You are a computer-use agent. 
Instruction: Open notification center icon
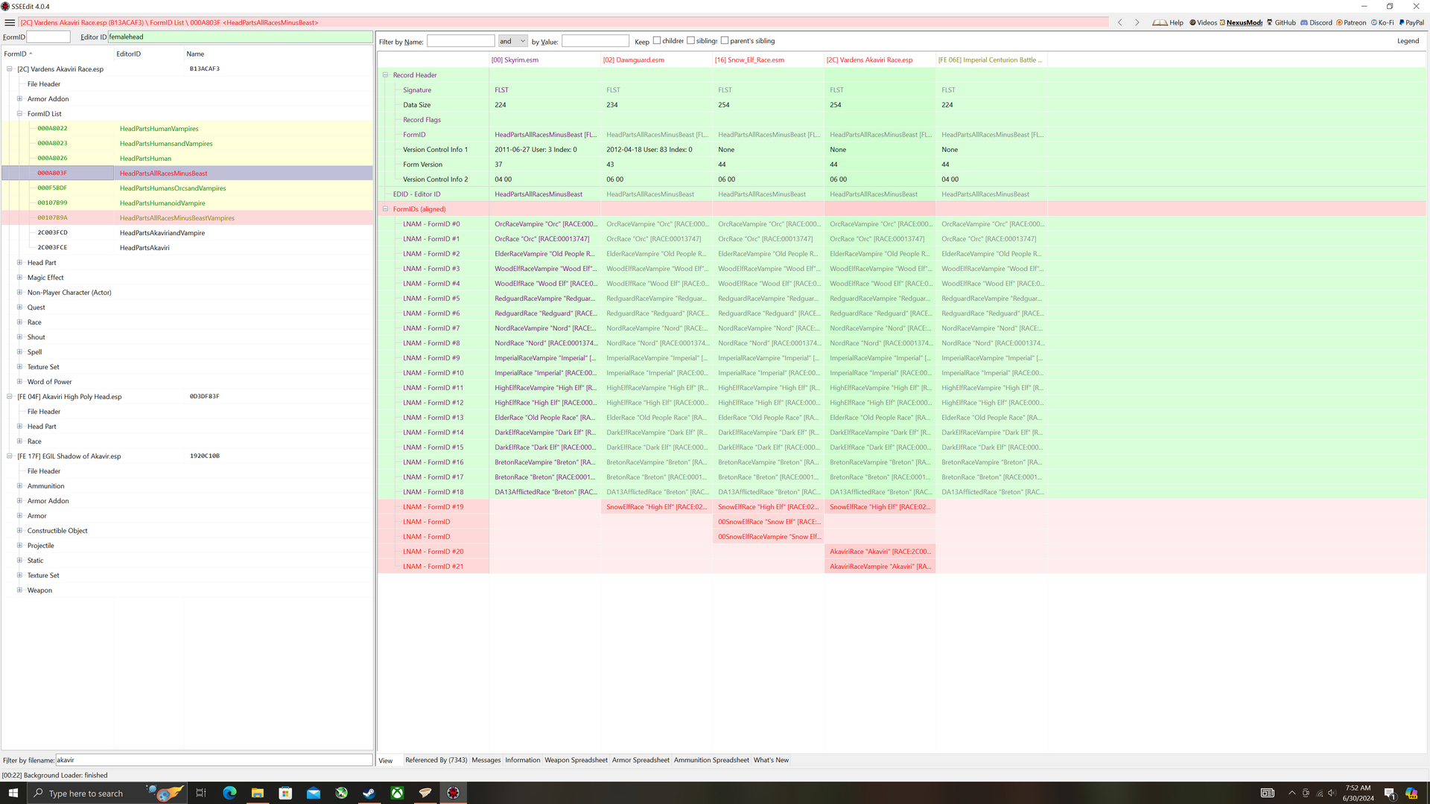(1390, 793)
